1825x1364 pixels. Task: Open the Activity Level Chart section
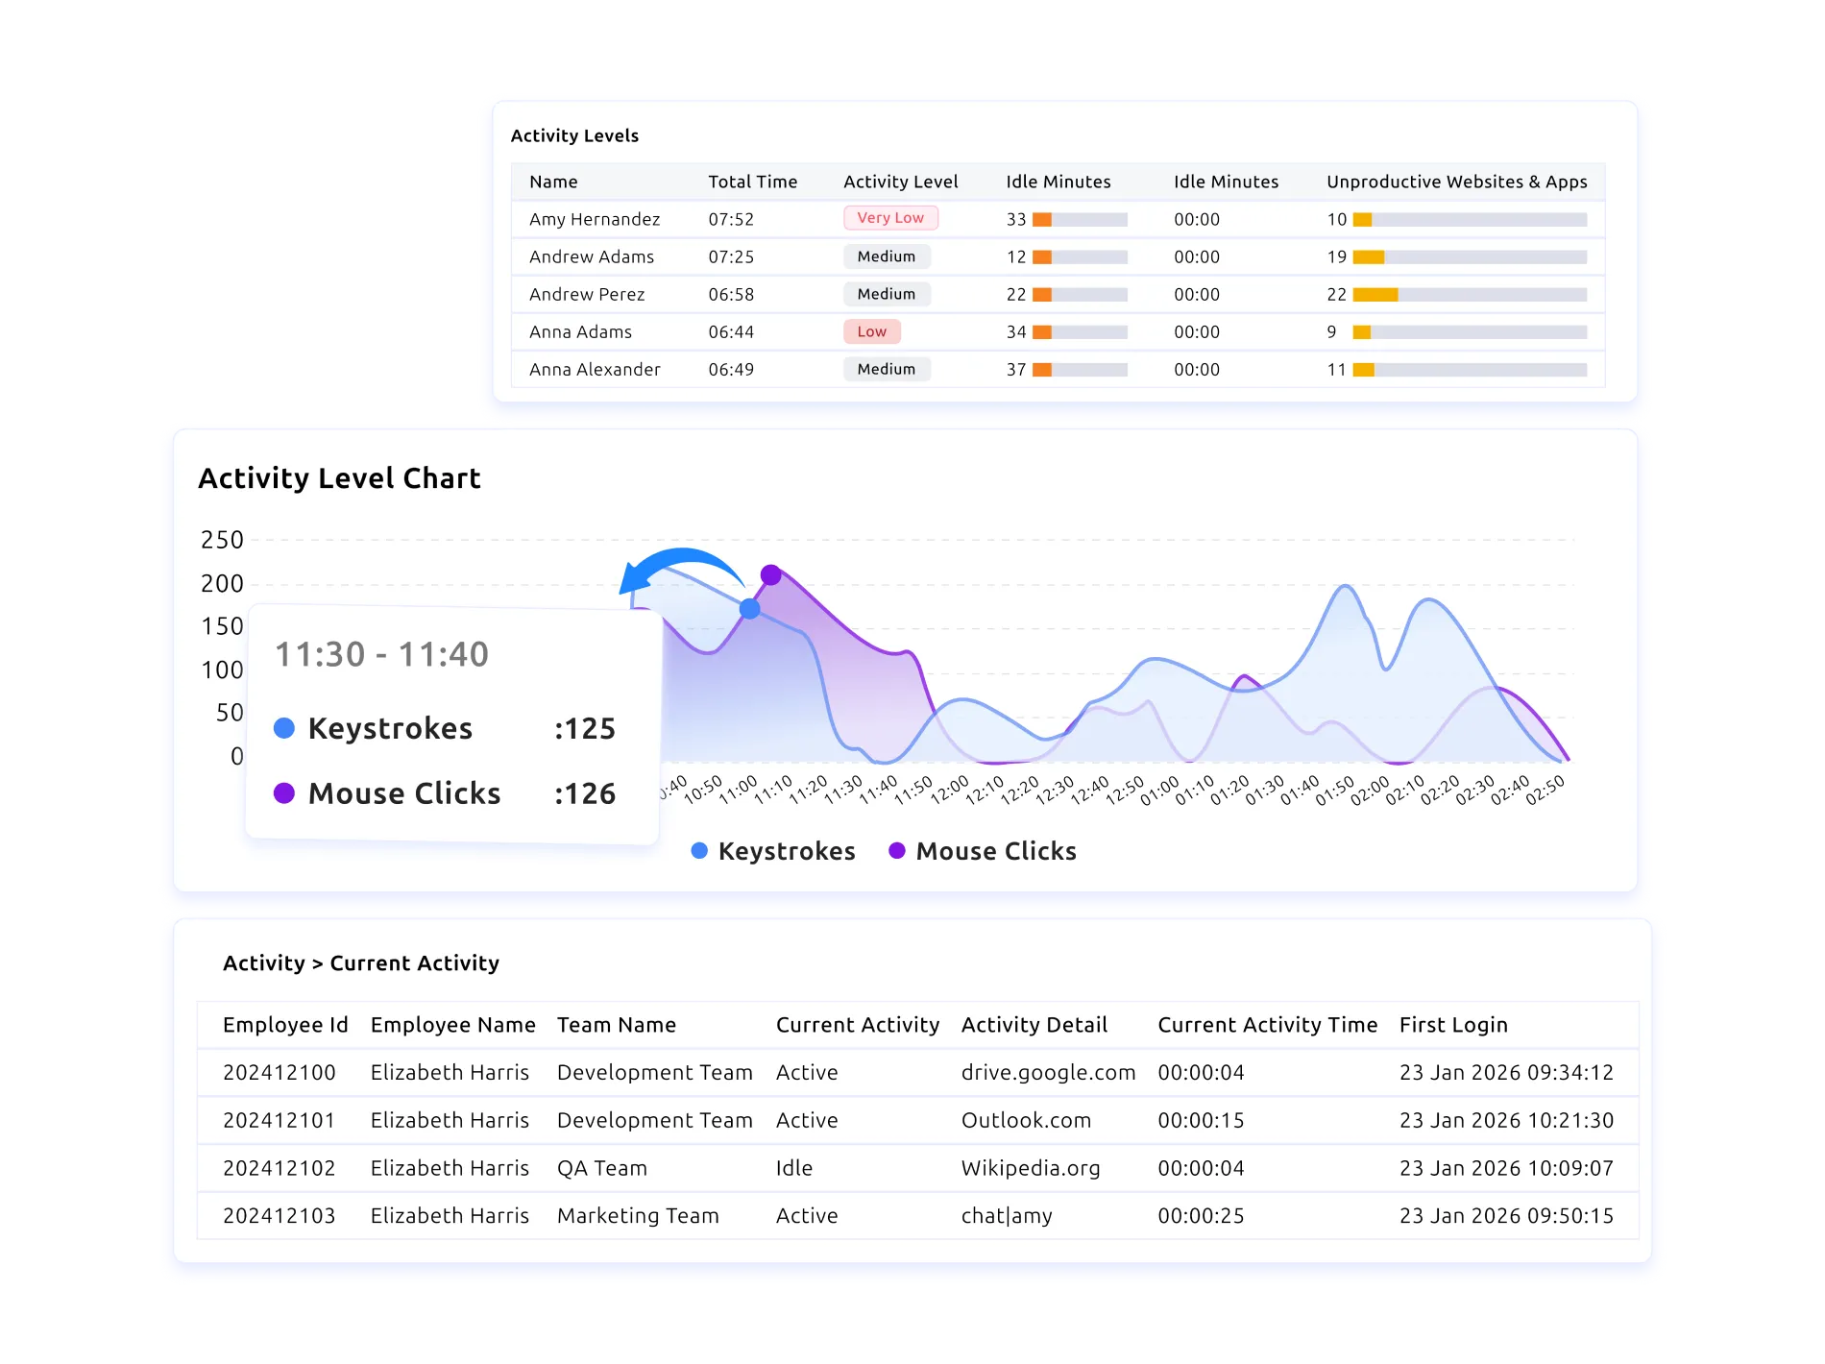[340, 477]
